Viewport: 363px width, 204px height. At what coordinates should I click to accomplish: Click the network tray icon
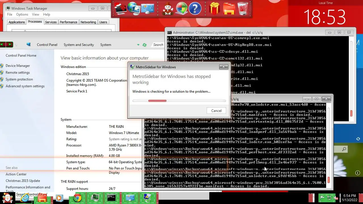[329, 197]
